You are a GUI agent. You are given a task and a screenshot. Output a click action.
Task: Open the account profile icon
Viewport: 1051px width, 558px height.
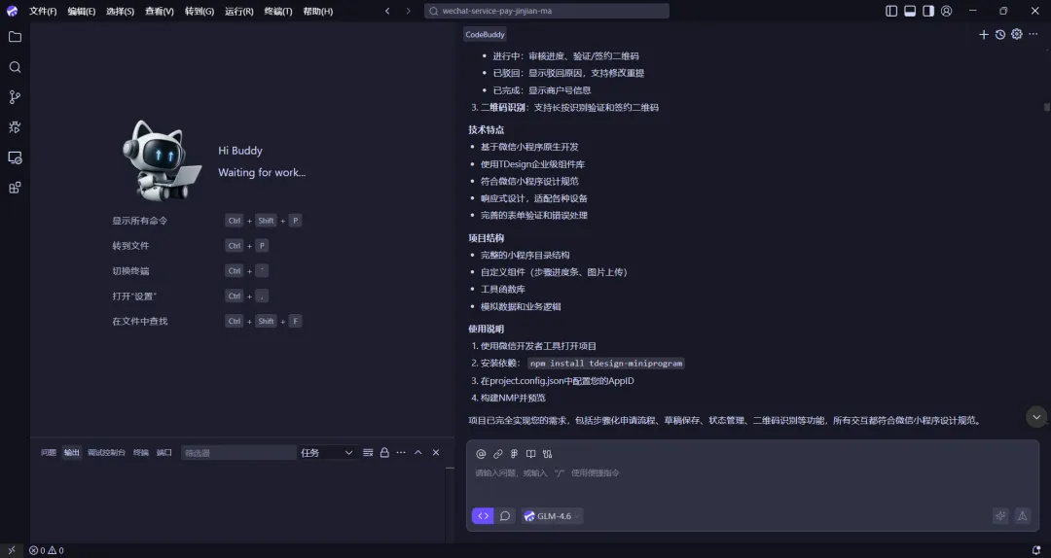(x=947, y=11)
